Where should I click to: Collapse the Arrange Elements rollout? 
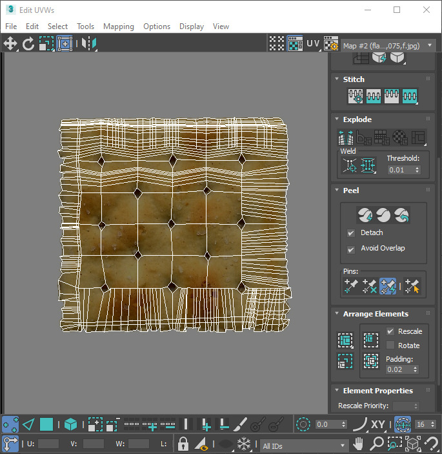pyautogui.click(x=337, y=314)
